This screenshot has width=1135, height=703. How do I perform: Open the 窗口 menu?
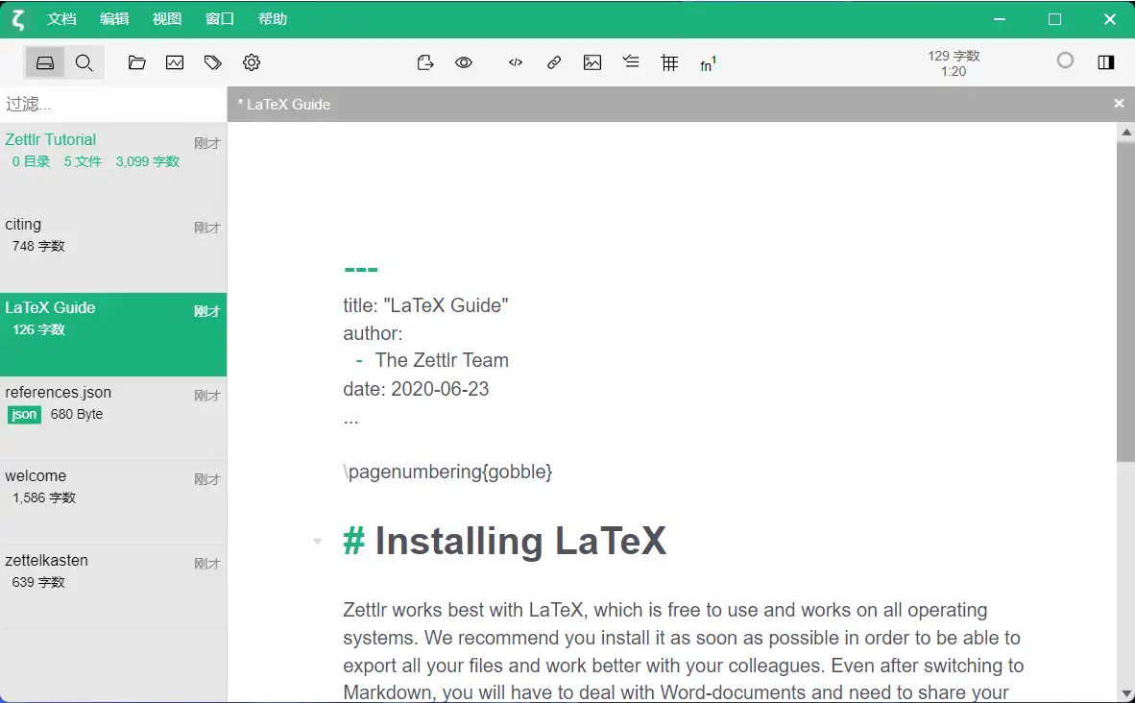tap(219, 19)
